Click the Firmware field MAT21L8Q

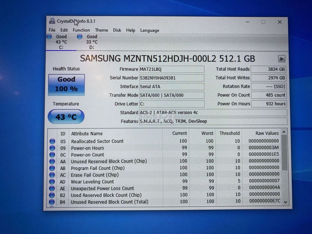click(x=172, y=69)
